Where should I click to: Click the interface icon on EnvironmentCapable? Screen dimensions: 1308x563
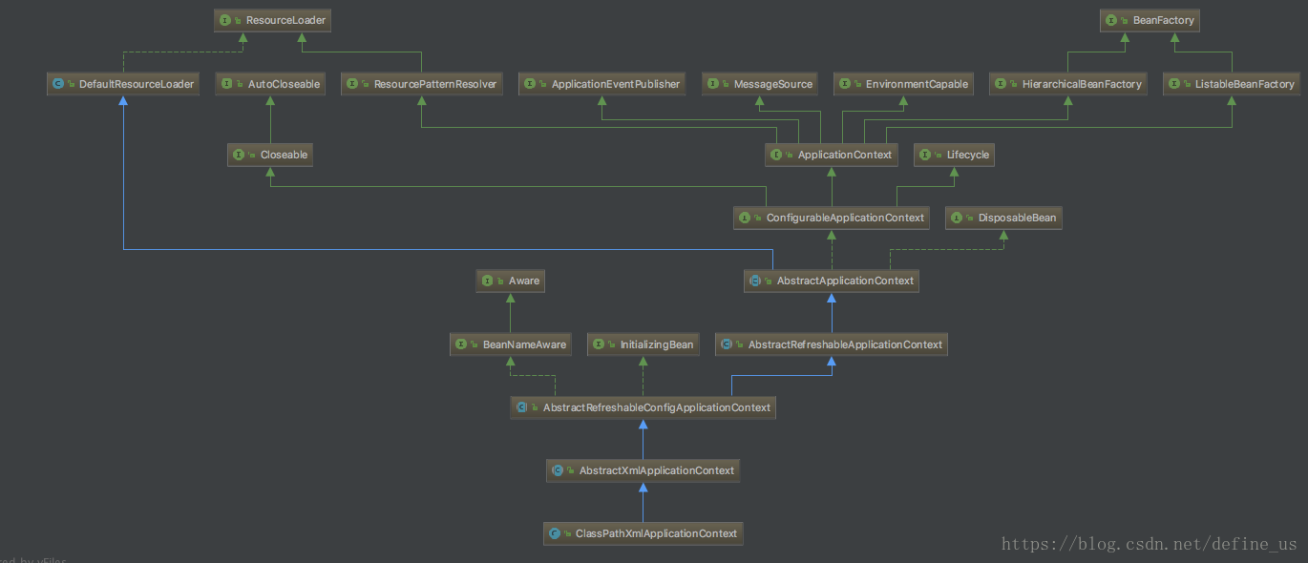845,84
